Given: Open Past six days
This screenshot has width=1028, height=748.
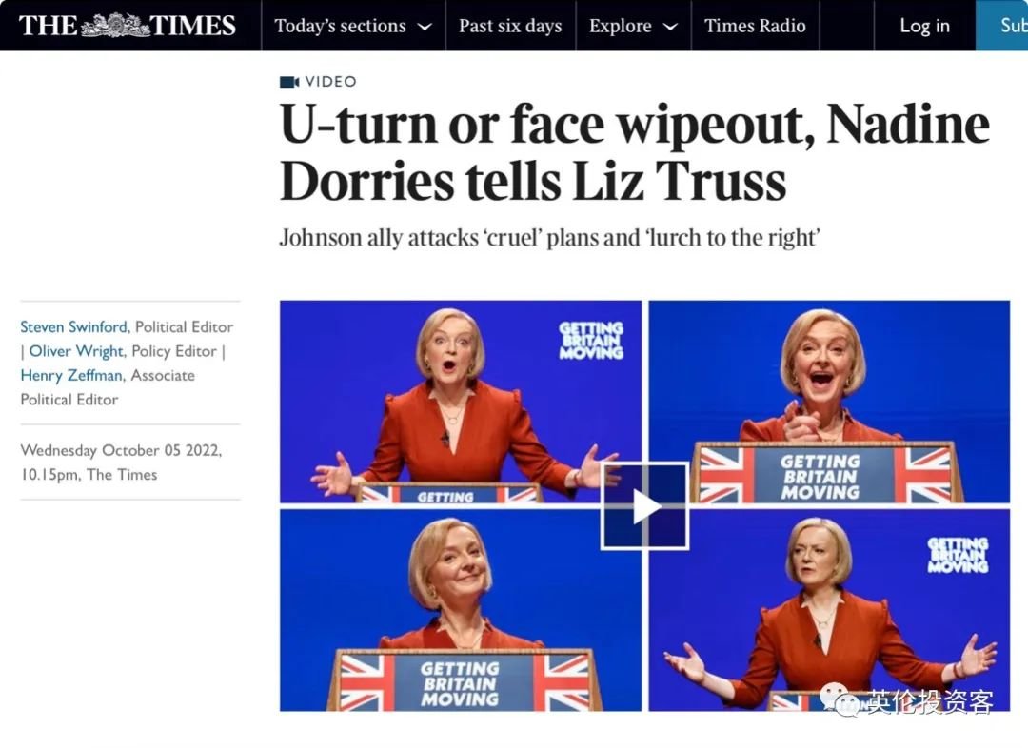Looking at the screenshot, I should [510, 26].
